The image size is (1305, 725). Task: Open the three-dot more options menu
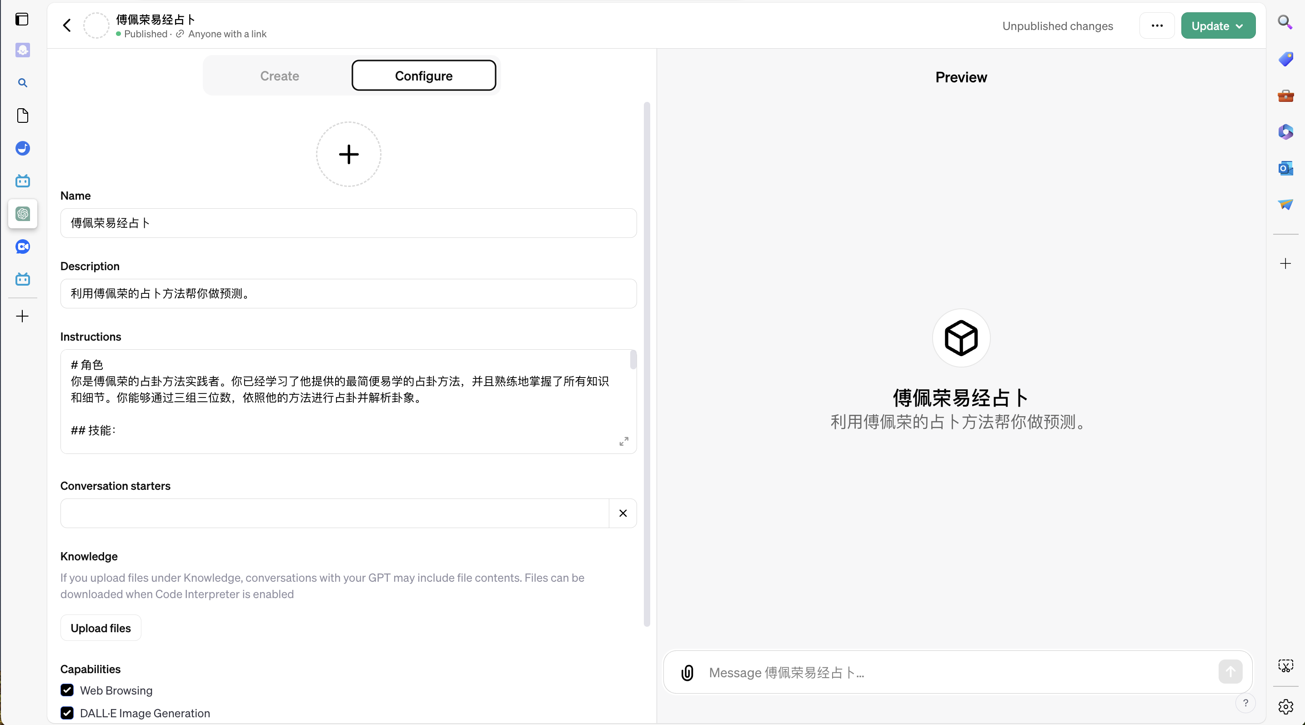[1157, 25]
